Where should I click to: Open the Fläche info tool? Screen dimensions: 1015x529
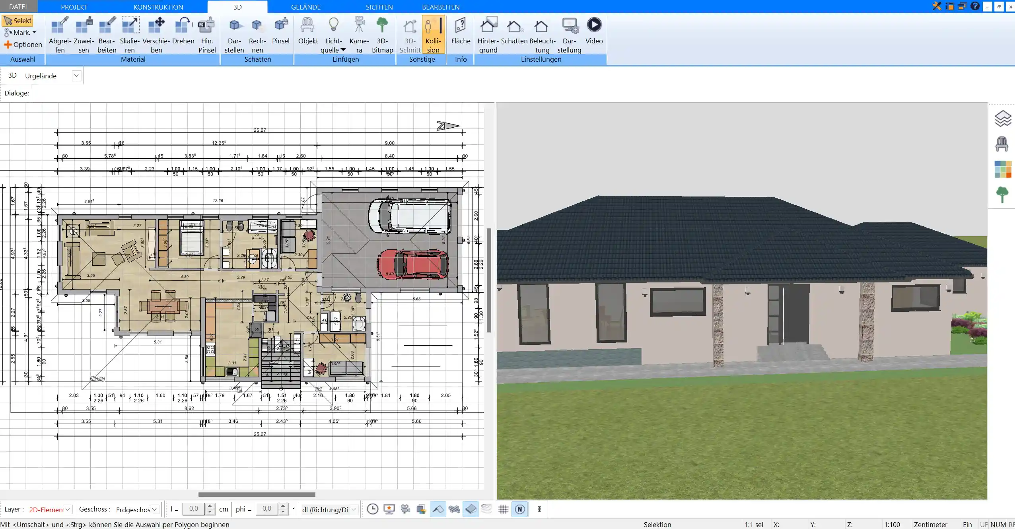(461, 30)
